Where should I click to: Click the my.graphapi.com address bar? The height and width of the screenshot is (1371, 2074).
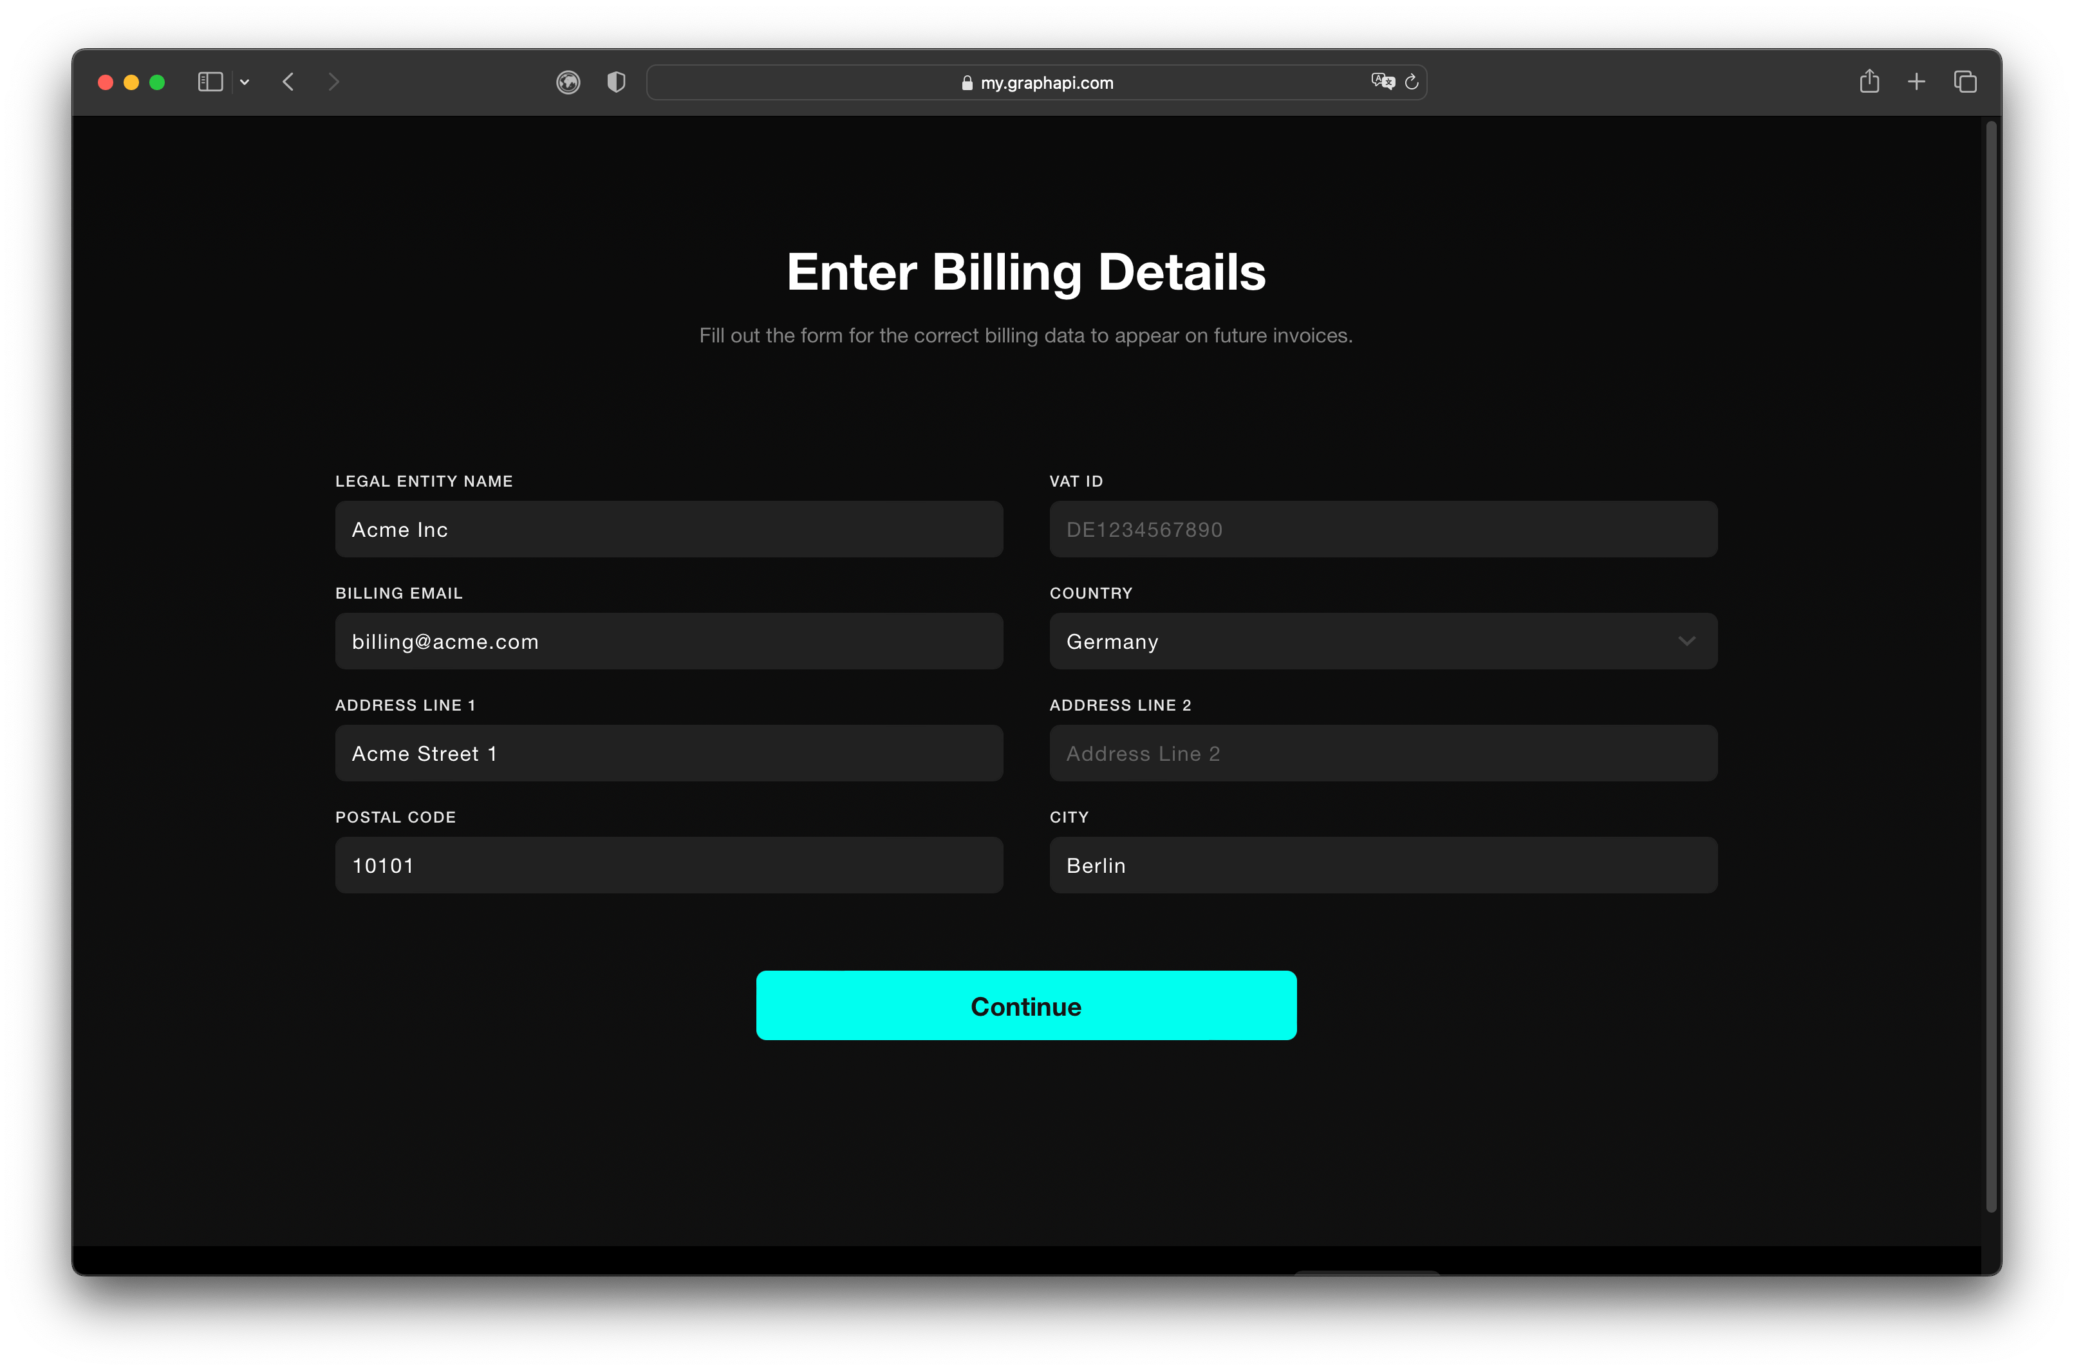pos(1038,82)
